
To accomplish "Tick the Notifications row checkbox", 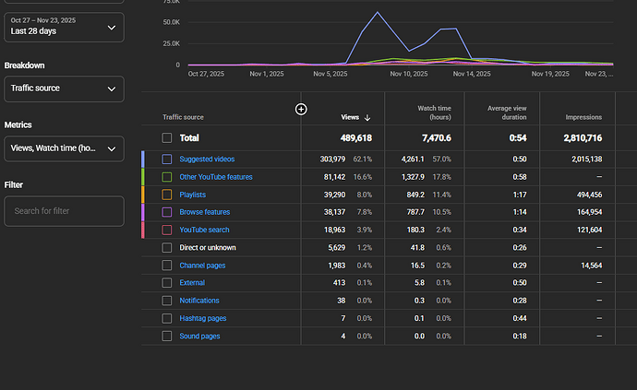I will click(x=167, y=301).
